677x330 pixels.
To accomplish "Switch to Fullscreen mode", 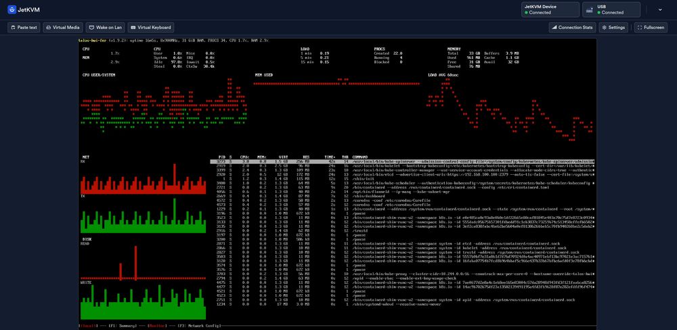I will point(651,27).
